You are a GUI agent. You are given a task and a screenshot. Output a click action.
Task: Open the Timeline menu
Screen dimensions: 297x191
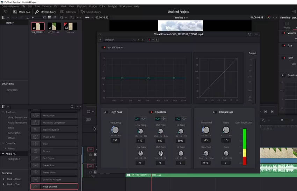pyautogui.click(x=47, y=6)
